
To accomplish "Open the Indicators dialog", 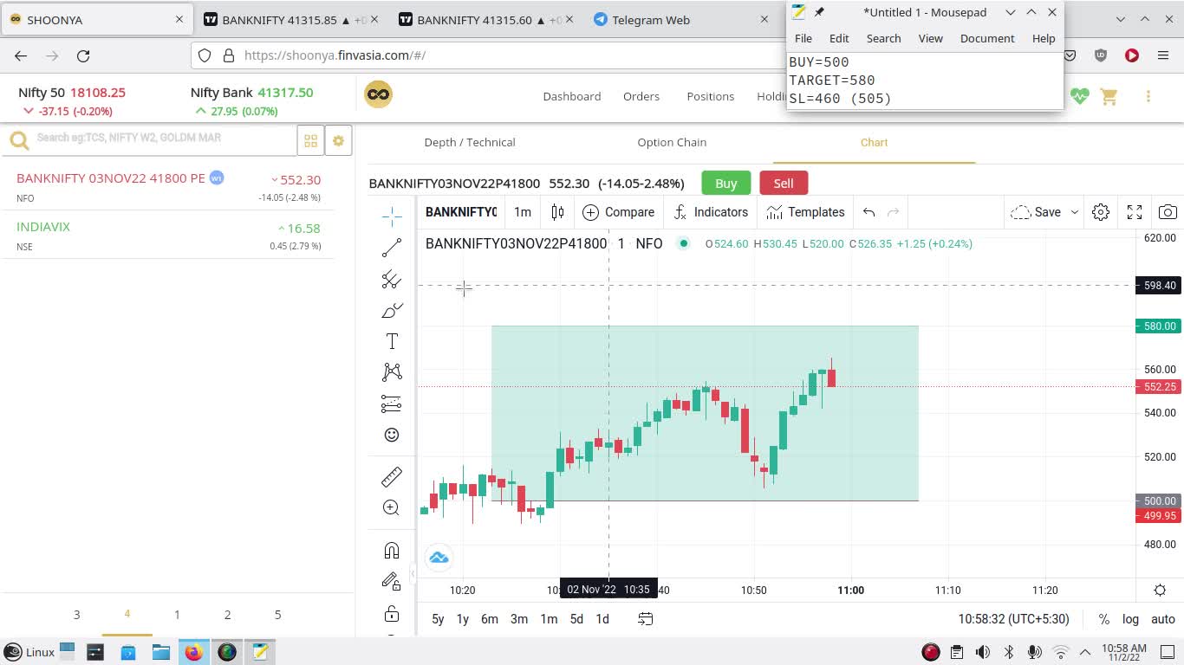I will pyautogui.click(x=711, y=212).
